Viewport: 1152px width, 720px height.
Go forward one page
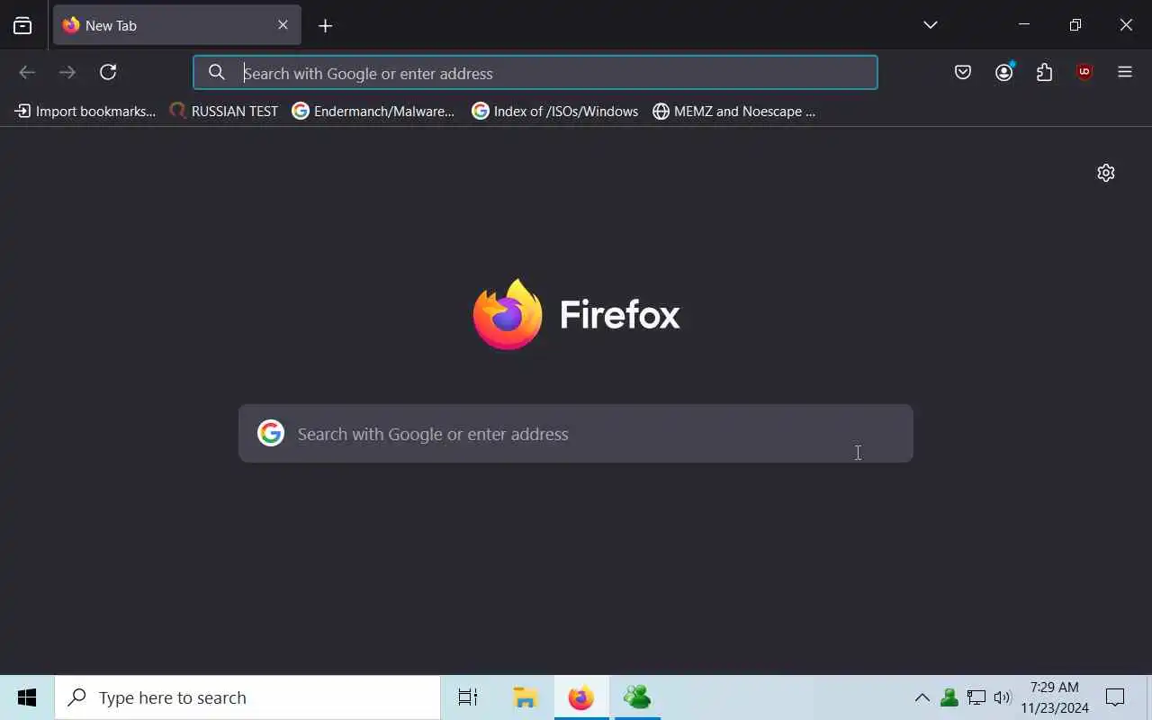(x=67, y=72)
